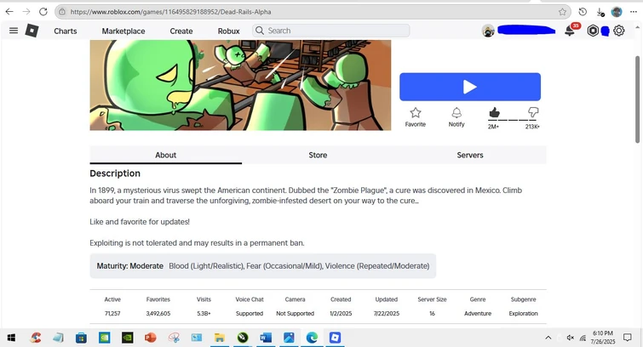Open Roblox notifications bell
This screenshot has width=643, height=347.
(x=570, y=31)
